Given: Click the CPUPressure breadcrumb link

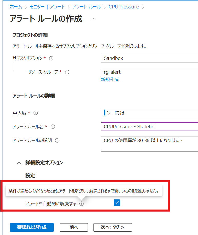Looking at the screenshot, I should point(124,7).
